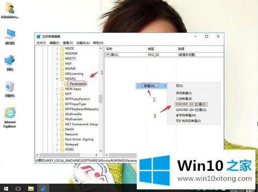Expand the MSDTC tree node
Viewport: 258px width, 192px height.
[x=57, y=58]
